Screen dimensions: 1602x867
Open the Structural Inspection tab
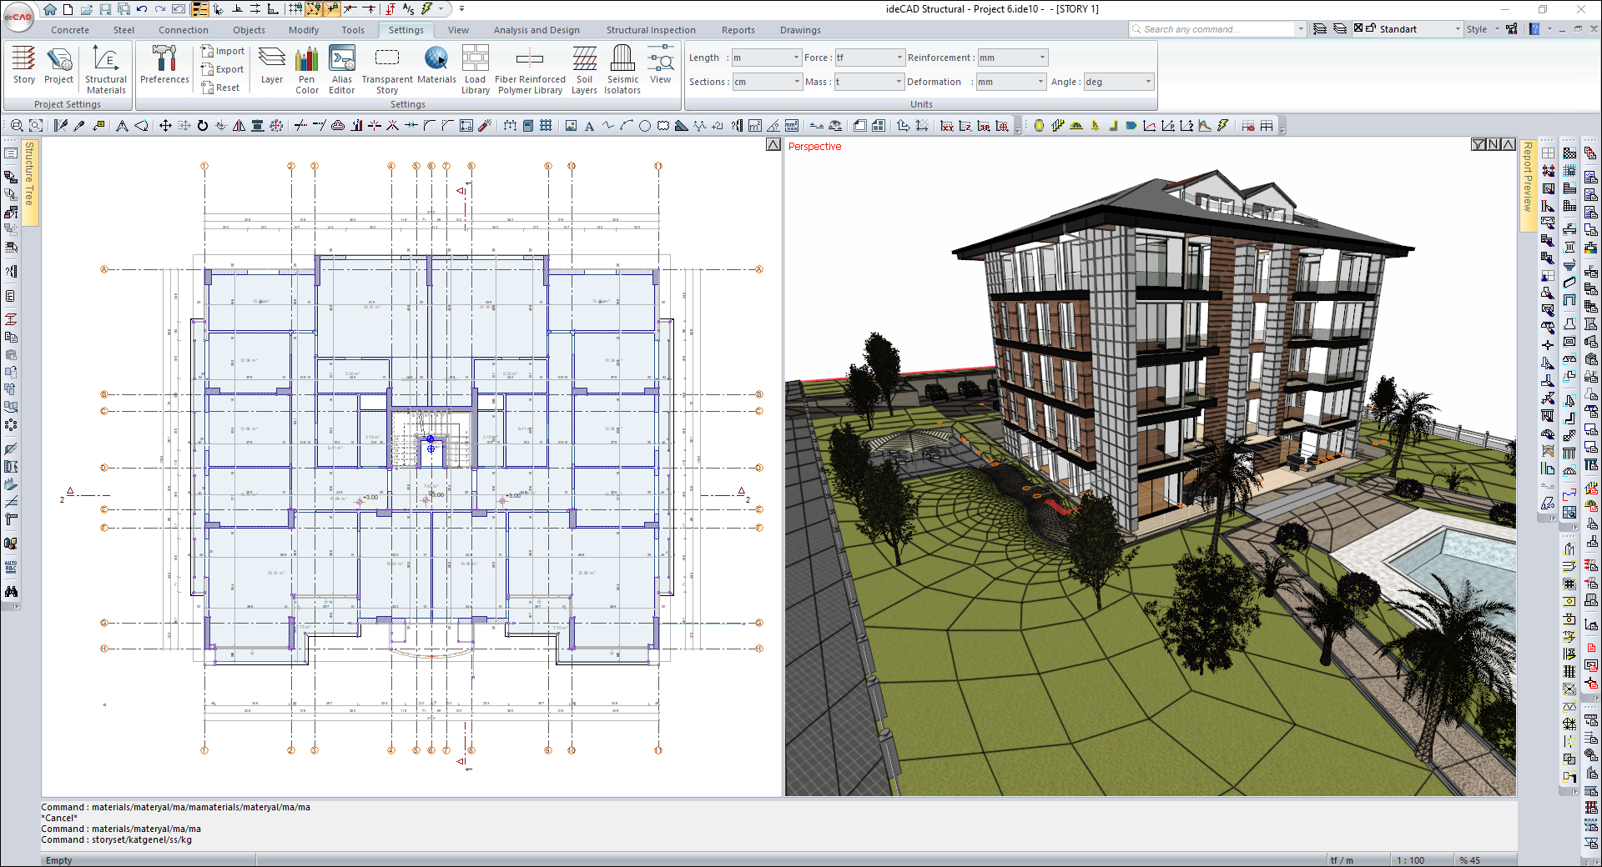coord(651,30)
